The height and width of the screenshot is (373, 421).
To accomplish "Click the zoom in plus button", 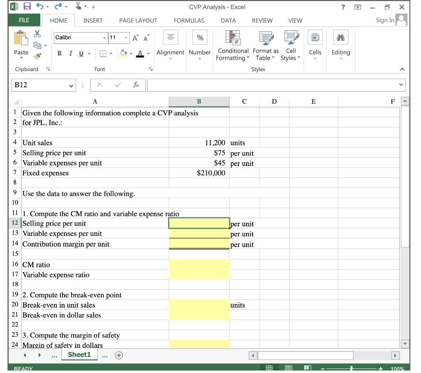I will coord(380,369).
